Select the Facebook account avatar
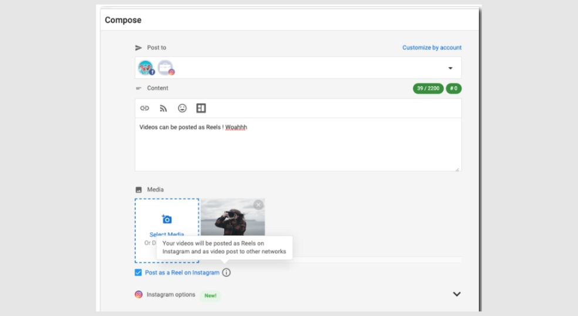578x316 pixels. tap(146, 68)
